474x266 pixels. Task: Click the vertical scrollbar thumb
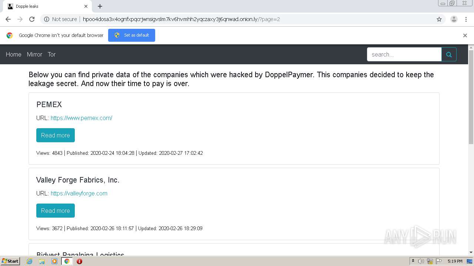(x=471, y=97)
